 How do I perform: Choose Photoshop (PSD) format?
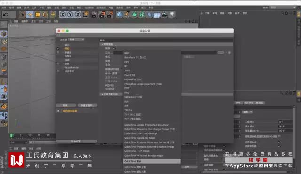point(134,79)
